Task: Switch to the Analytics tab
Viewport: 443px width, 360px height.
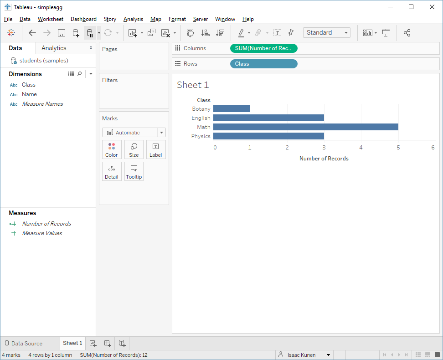Action: coord(54,48)
